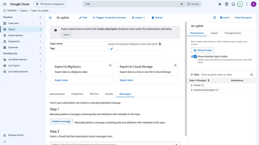Clear the search field with X

click(x=181, y=4)
